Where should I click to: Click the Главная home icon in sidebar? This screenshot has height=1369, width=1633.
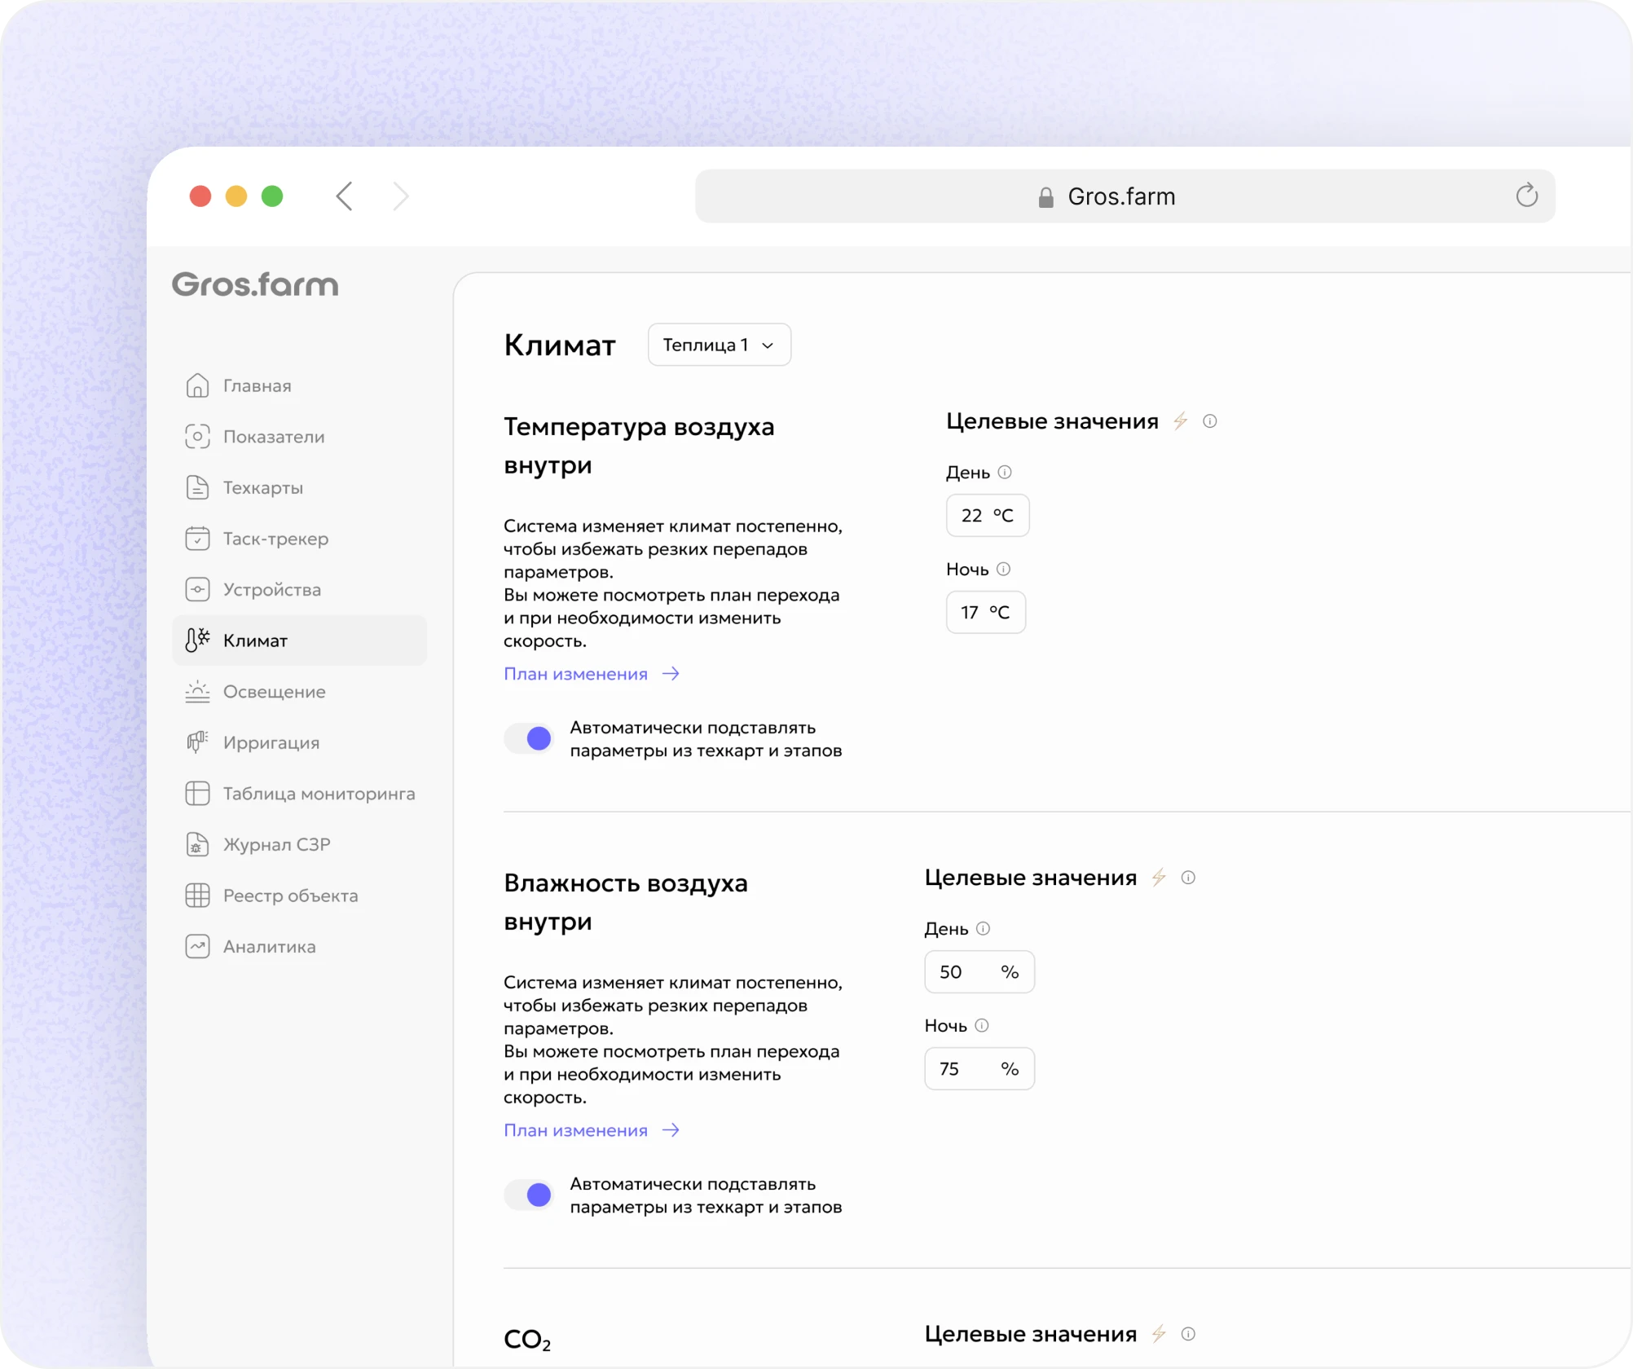(x=197, y=385)
